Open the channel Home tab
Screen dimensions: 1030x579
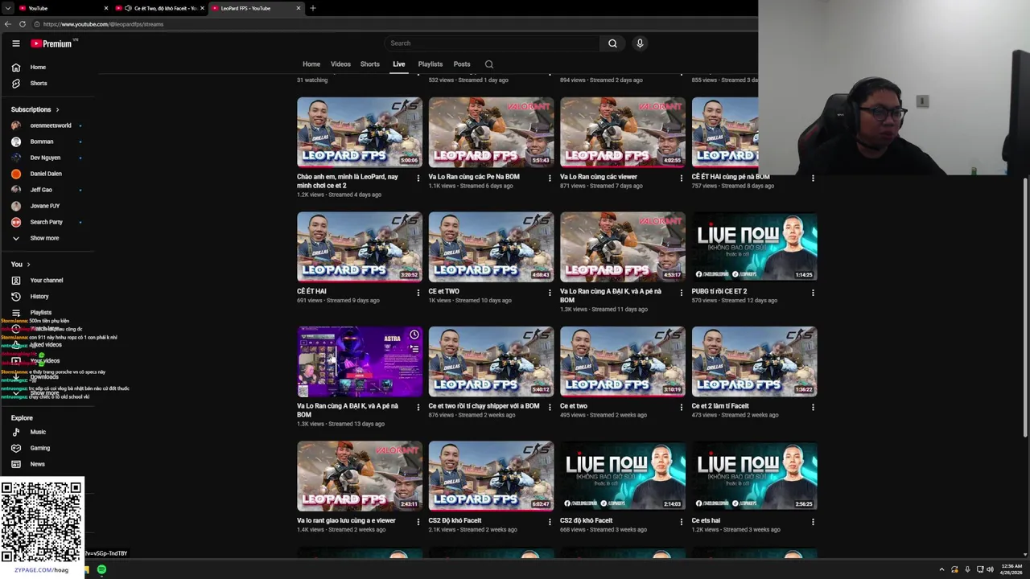311,64
